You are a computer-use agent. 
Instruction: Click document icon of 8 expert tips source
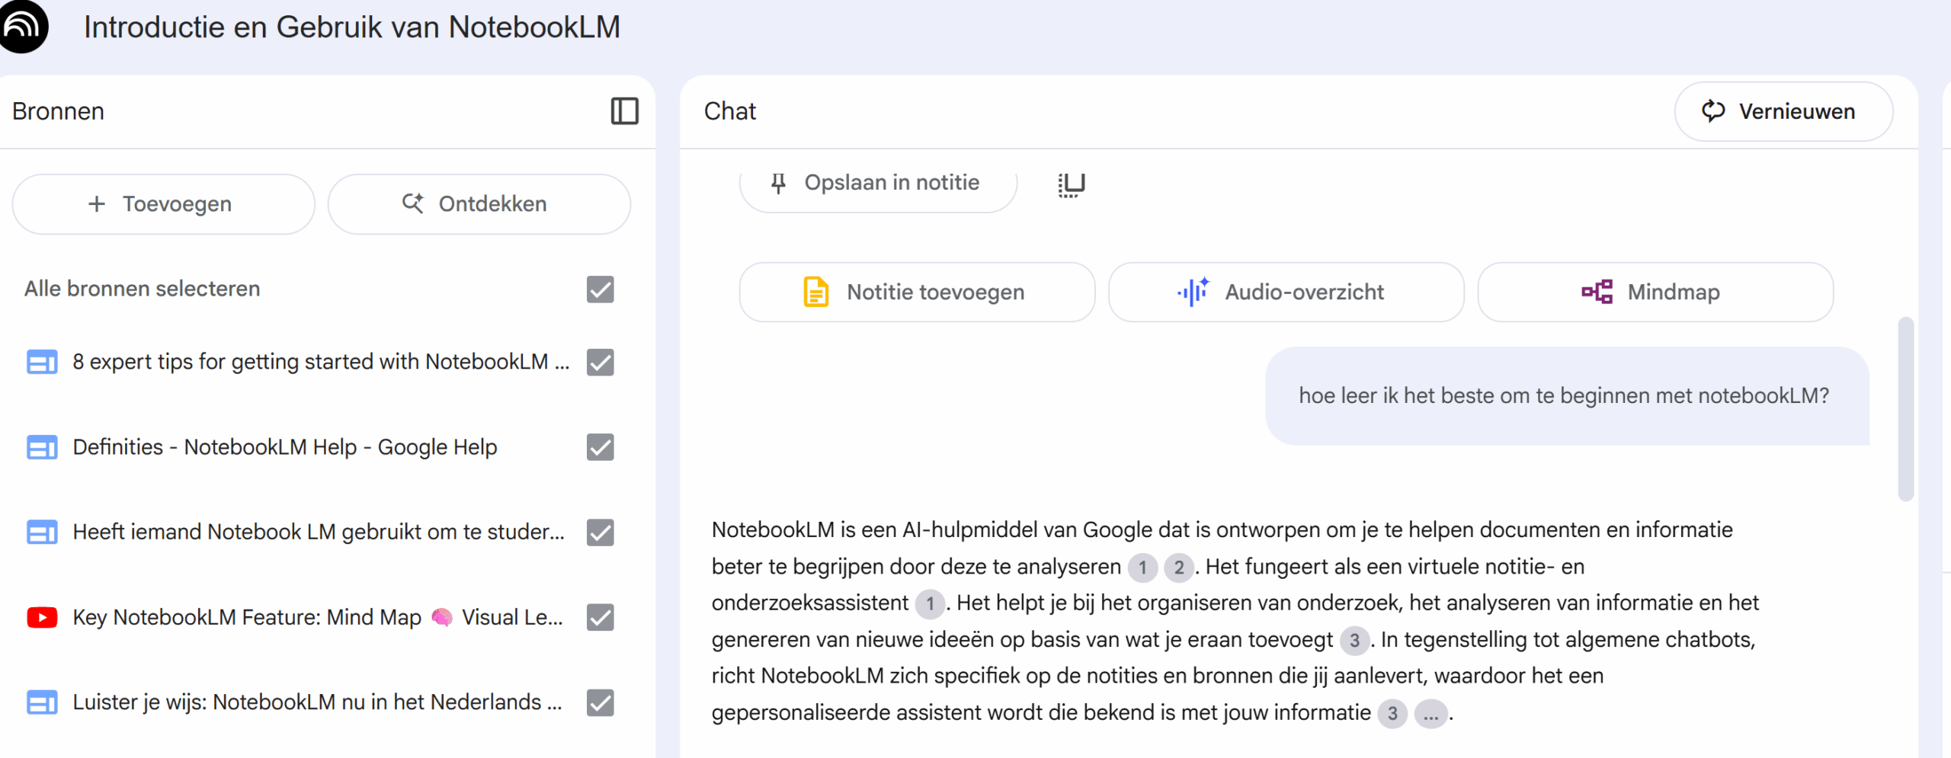click(x=42, y=362)
